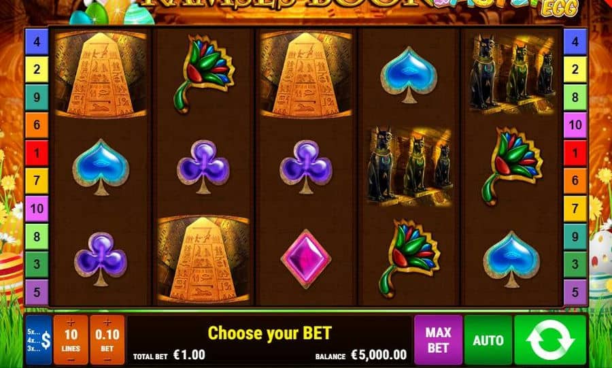Increase the bet amount with plus
Image resolution: width=612 pixels, height=368 pixels.
point(107,322)
